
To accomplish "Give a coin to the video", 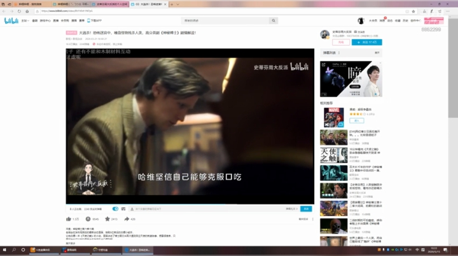I will coord(88,219).
